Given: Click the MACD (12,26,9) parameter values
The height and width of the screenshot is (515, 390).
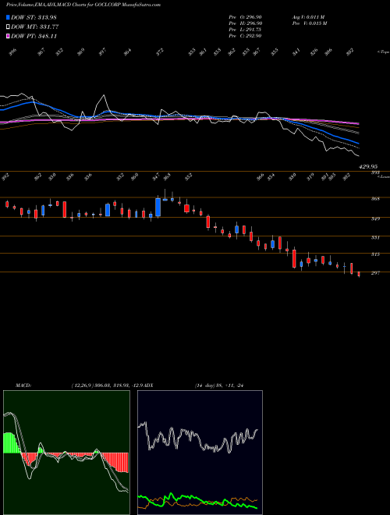Looking at the screenshot, I should click(106, 385).
